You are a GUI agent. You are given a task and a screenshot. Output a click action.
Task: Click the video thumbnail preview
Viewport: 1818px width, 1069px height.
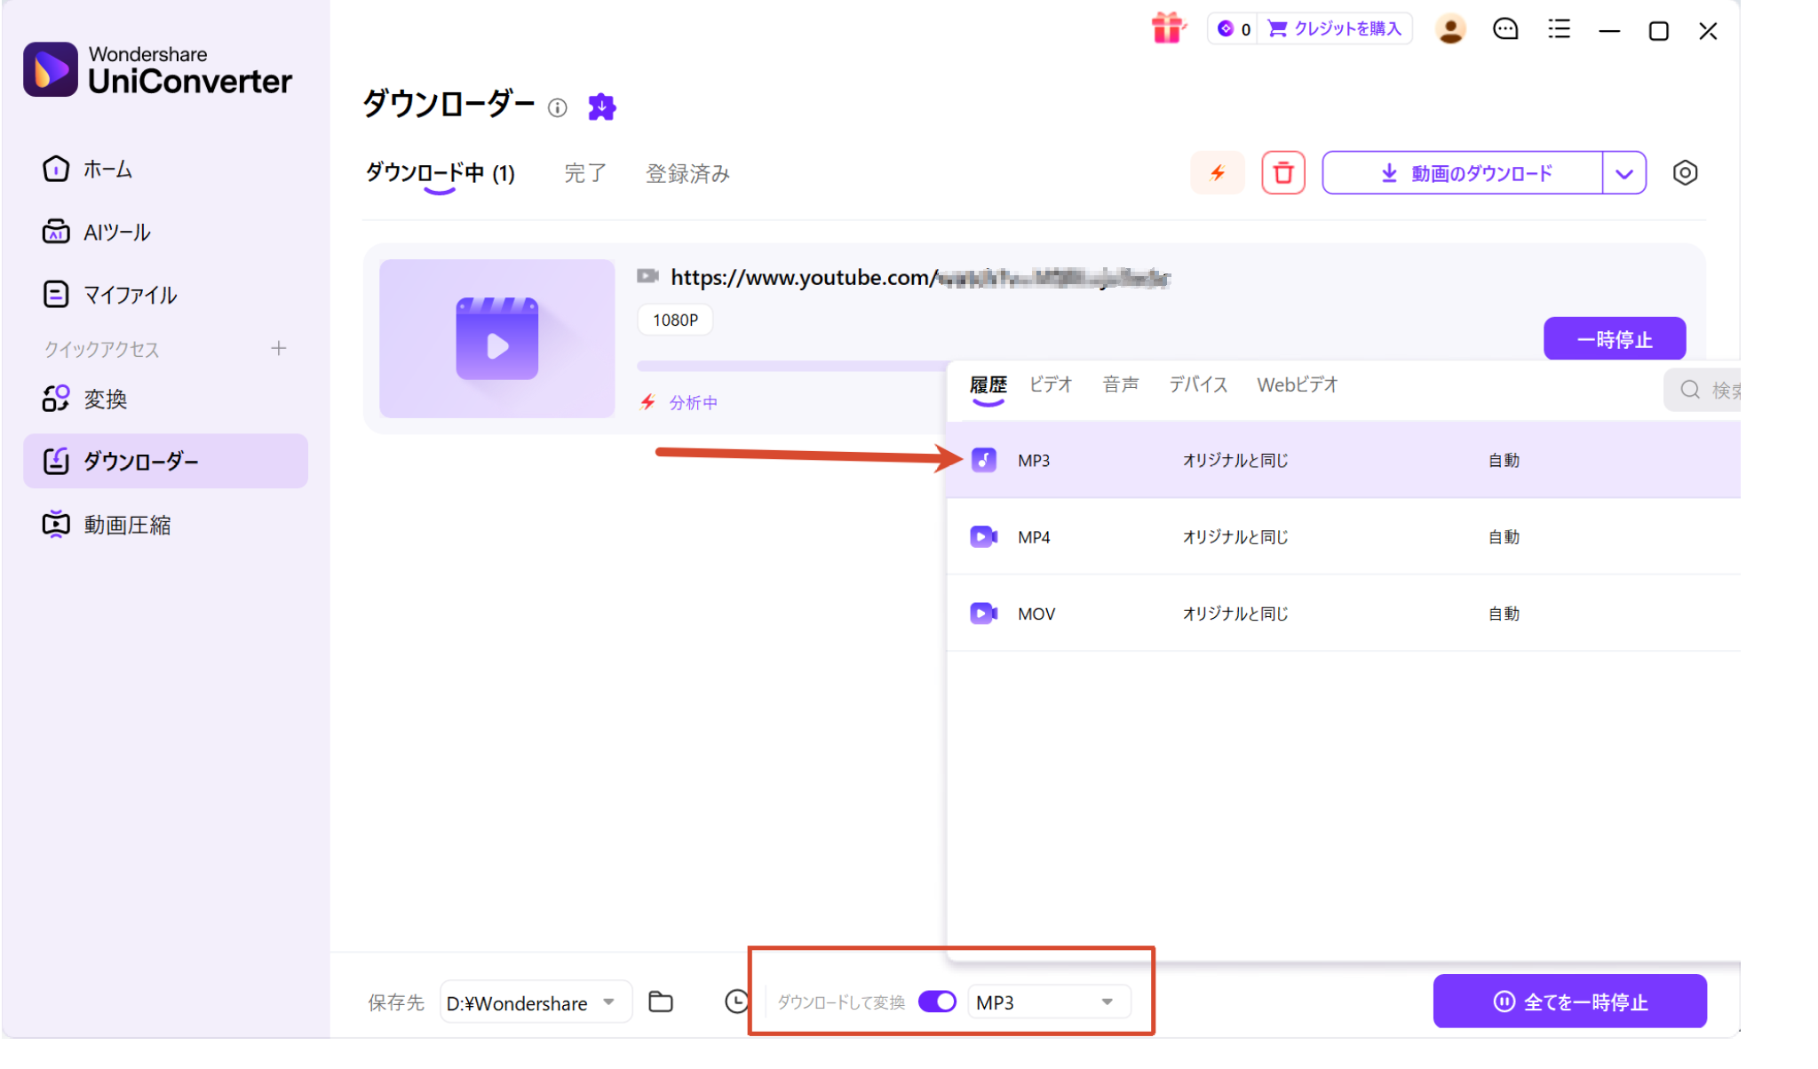coord(496,338)
